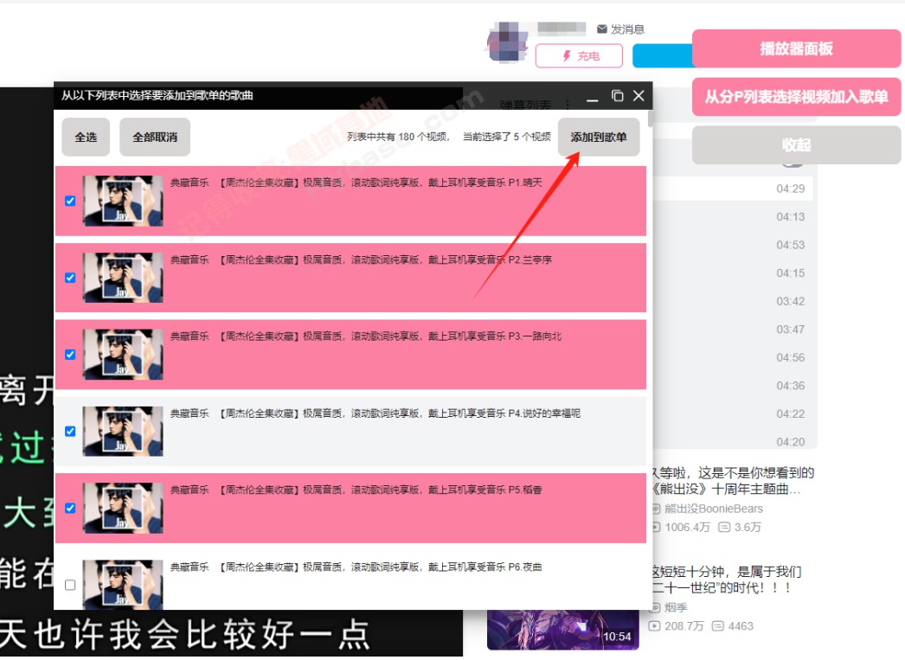
Task: Select playlist entry with duration 04:22
Action: (x=790, y=413)
